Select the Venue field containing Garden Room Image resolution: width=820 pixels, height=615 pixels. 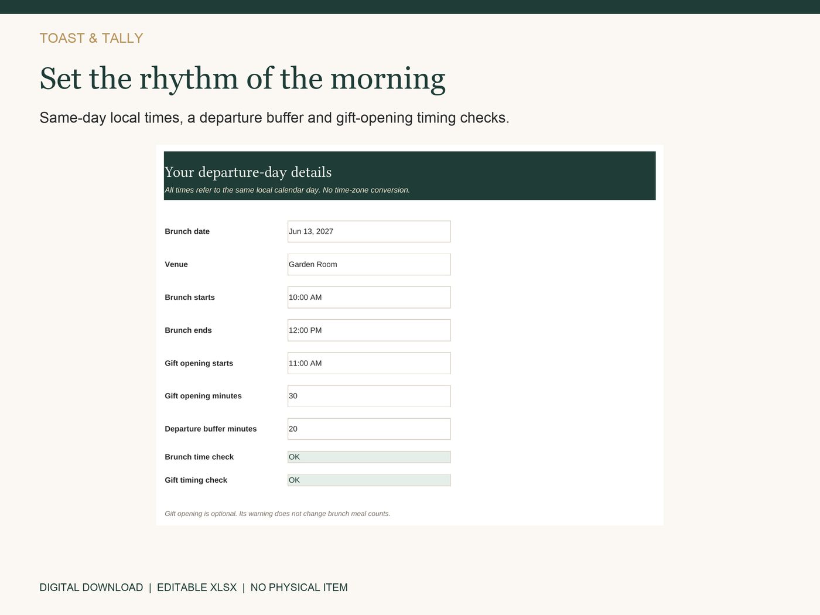click(x=369, y=264)
